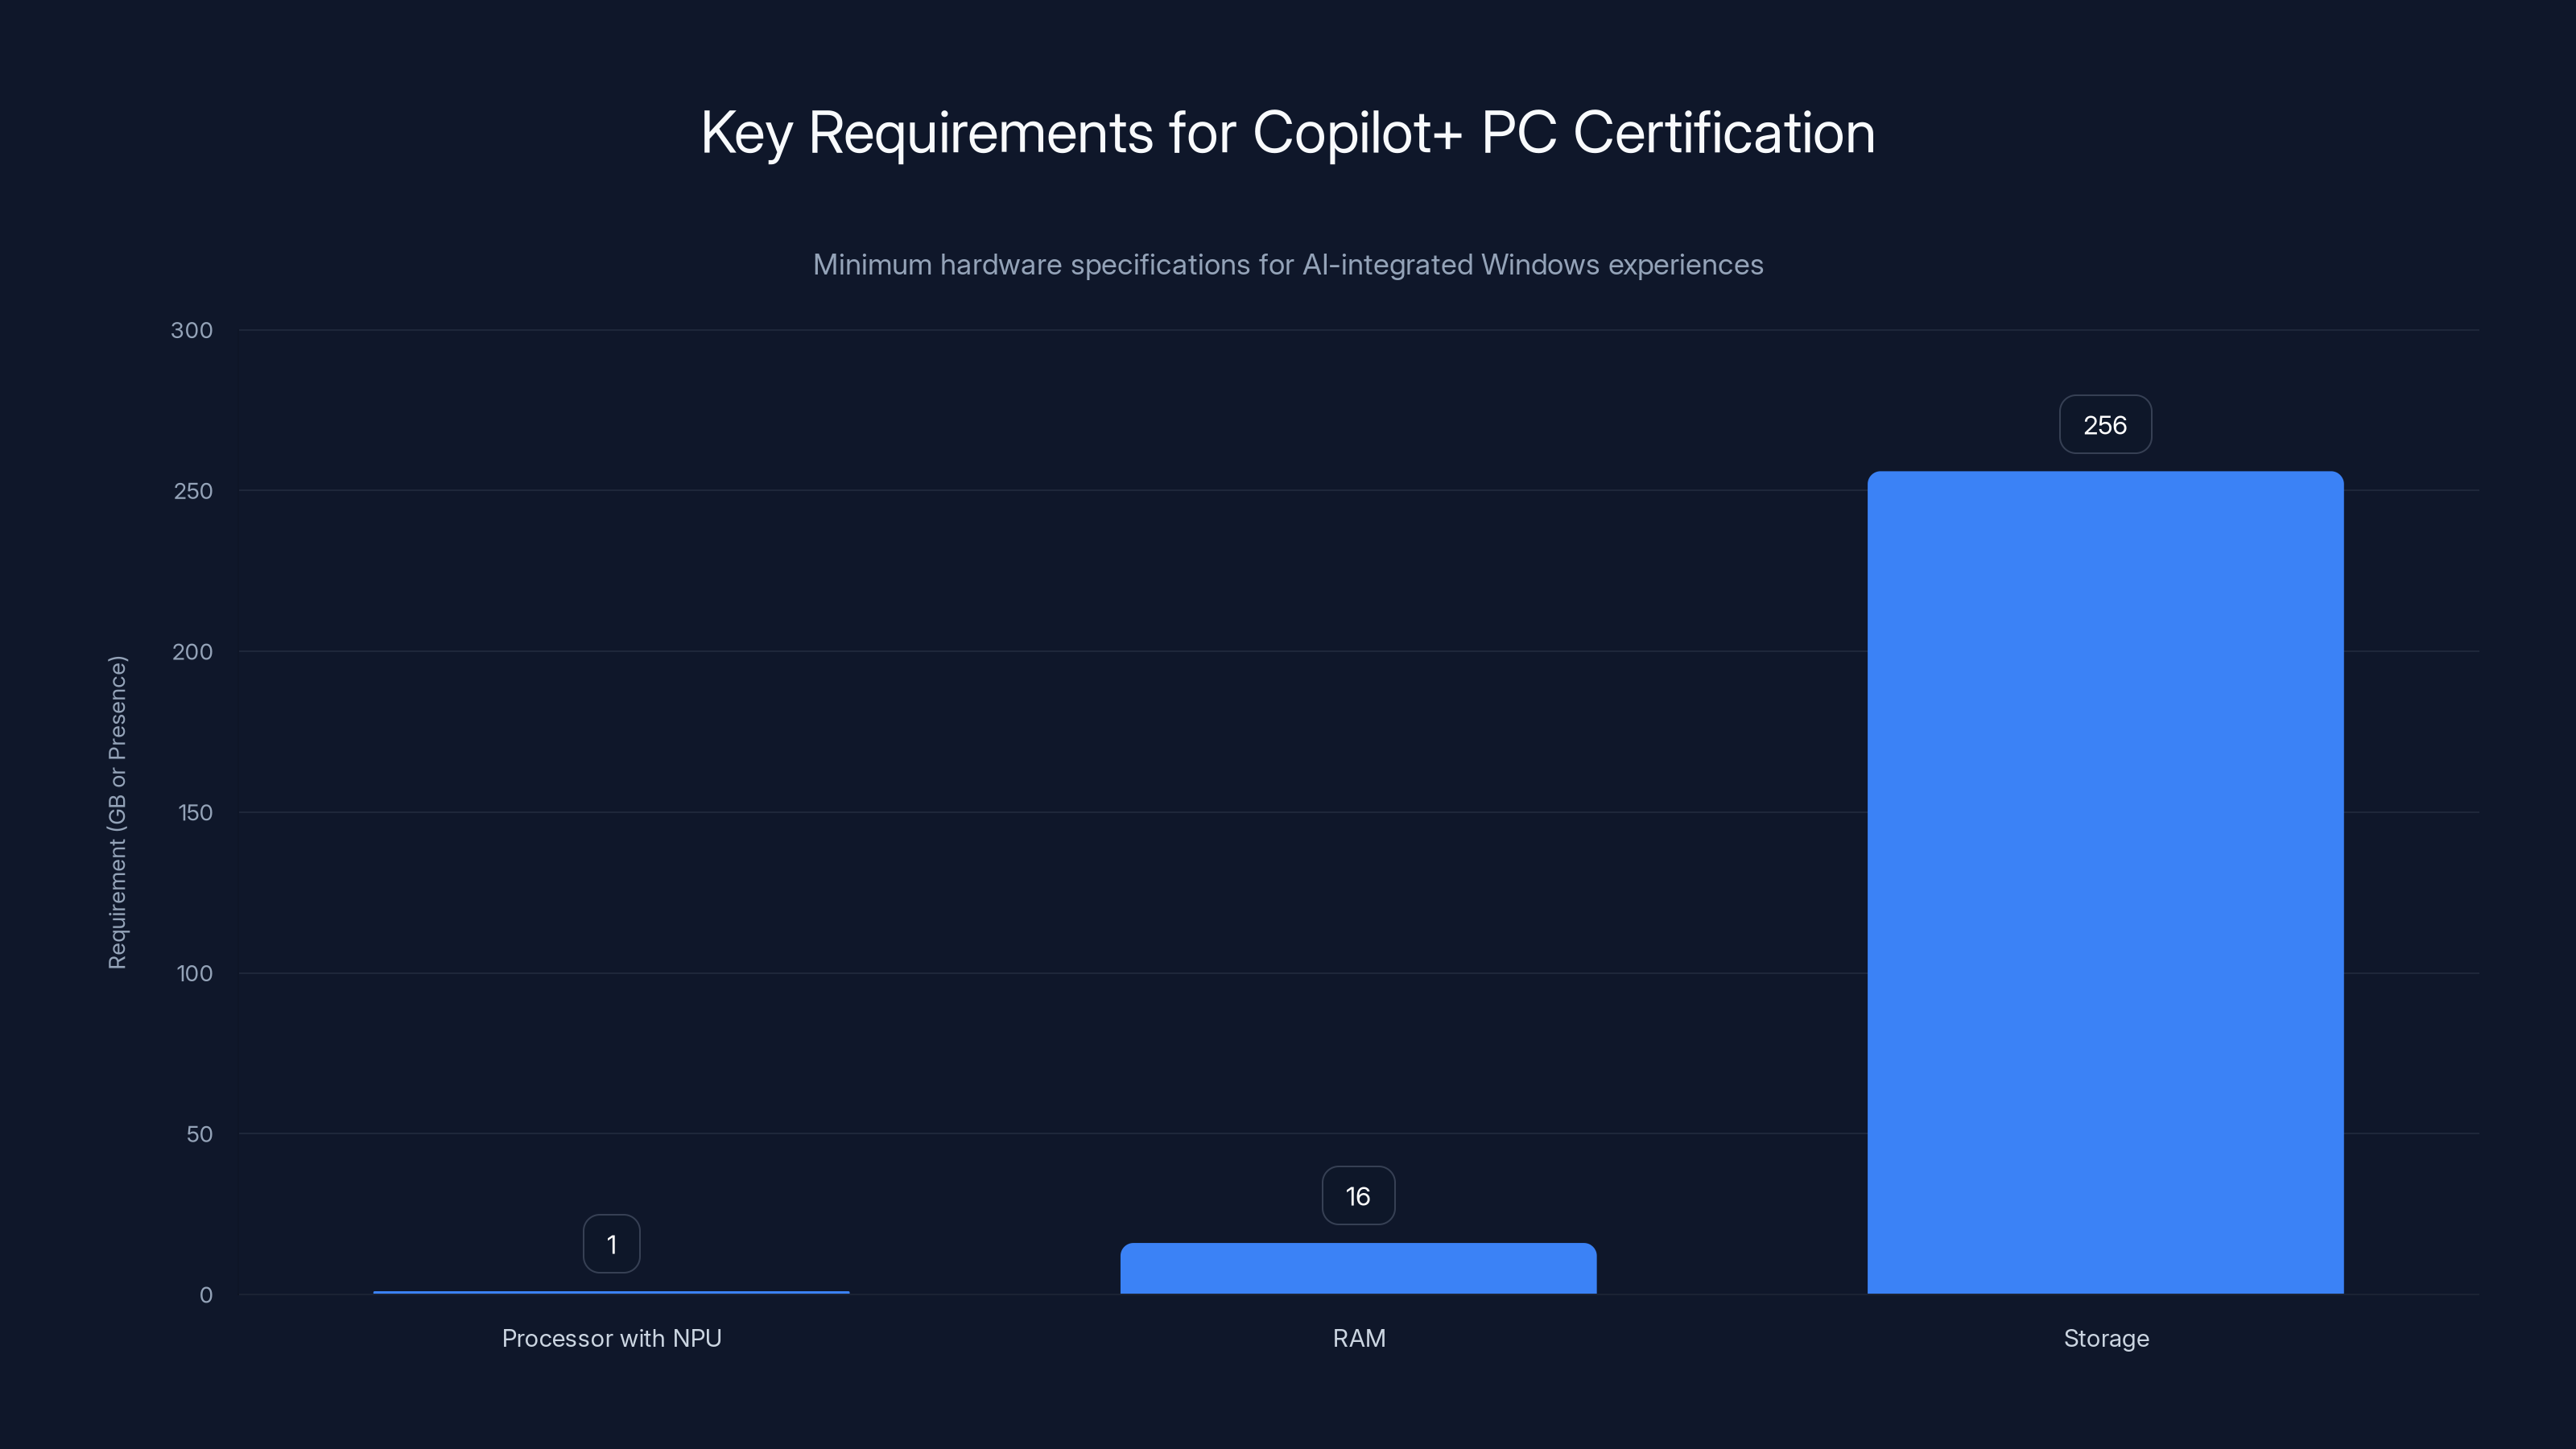2576x1449 pixels.
Task: Select the Processor with NPU bar
Action: (611, 1291)
